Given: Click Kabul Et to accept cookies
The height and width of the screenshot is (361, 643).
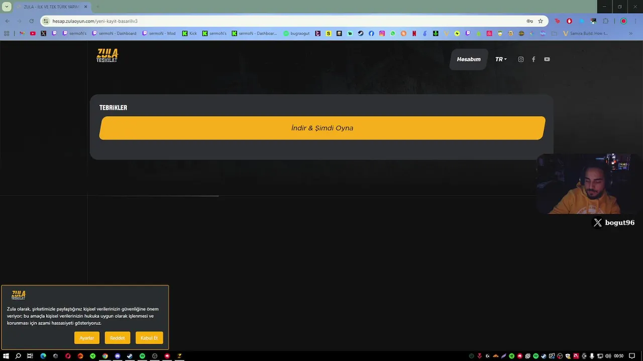Looking at the screenshot, I should (149, 338).
